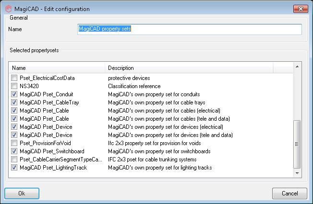Select the row name 'Pset_ProvisionForVoid'
Image resolution: width=313 pixels, height=204 pixels.
pyautogui.click(x=45, y=144)
